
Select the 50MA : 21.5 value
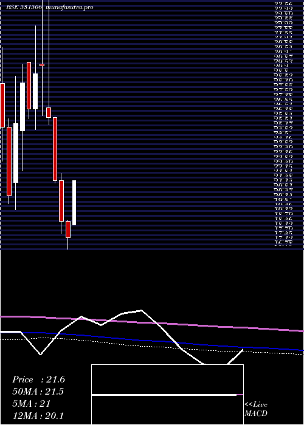(x=38, y=392)
